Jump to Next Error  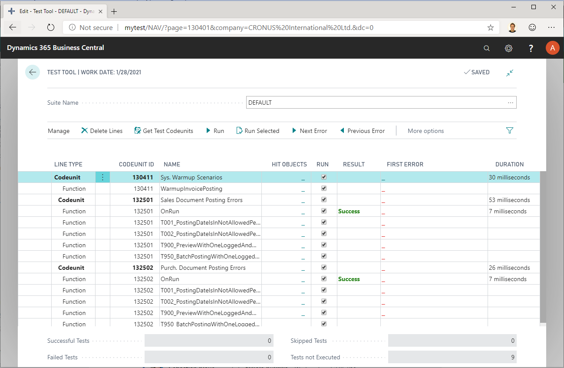(309, 131)
